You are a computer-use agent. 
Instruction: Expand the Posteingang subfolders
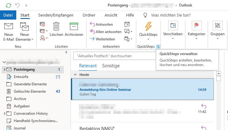[x=4, y=69]
